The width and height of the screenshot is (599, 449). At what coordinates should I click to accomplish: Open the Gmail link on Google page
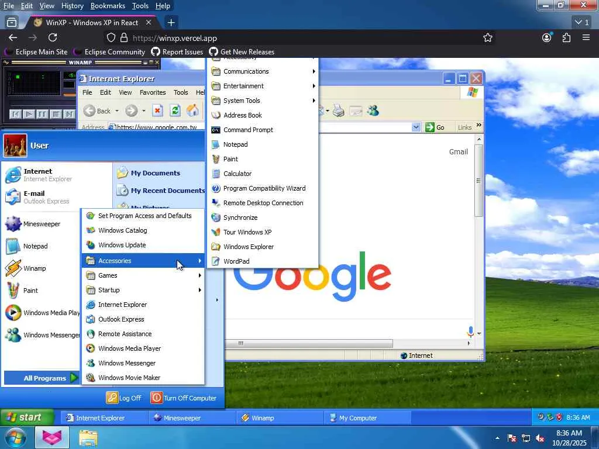(x=458, y=151)
